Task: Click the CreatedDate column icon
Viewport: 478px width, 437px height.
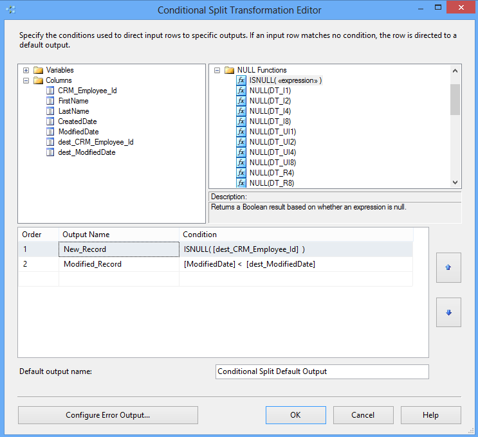Action: (x=50, y=121)
